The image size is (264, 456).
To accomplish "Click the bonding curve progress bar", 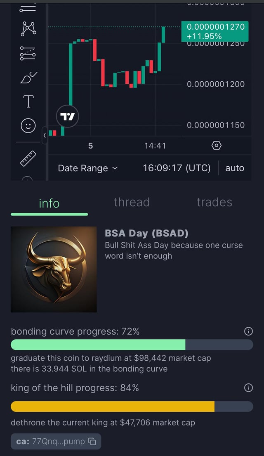I will [x=132, y=345].
